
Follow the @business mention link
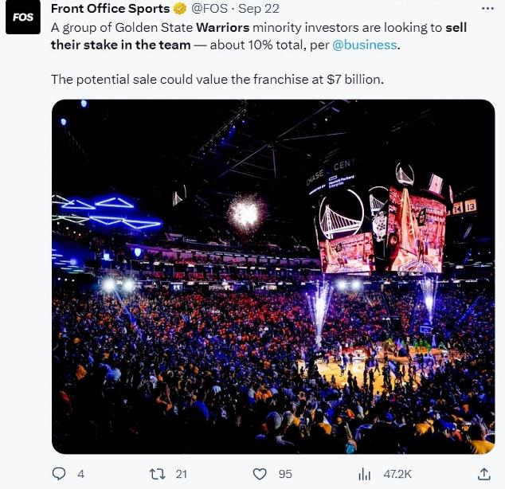(365, 45)
